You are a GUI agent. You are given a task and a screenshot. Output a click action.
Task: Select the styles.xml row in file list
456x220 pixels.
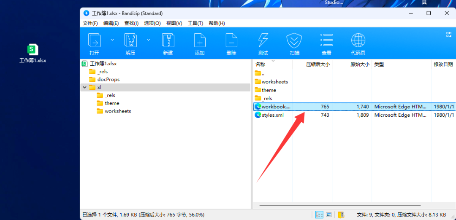(354, 115)
